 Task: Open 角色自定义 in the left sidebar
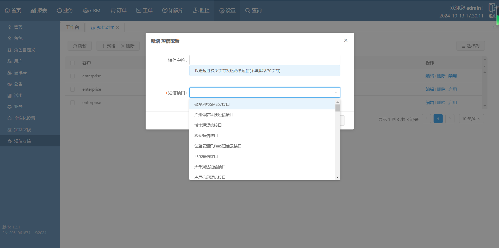24,50
